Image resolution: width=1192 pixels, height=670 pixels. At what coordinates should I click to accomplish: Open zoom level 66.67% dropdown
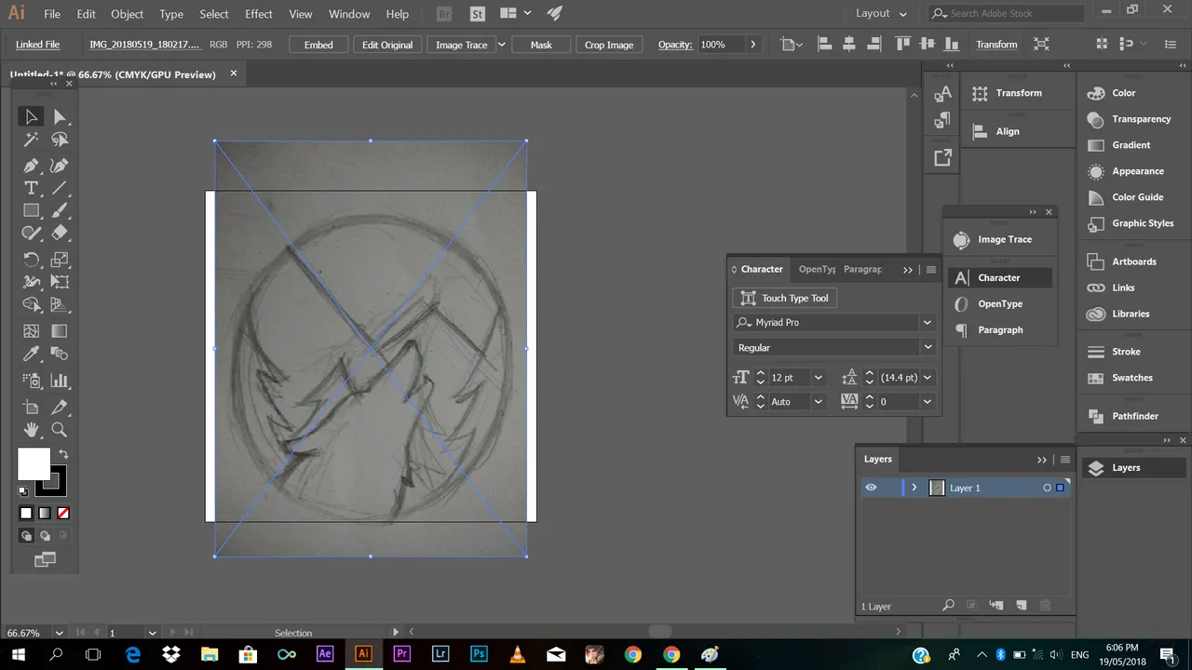click(x=60, y=633)
